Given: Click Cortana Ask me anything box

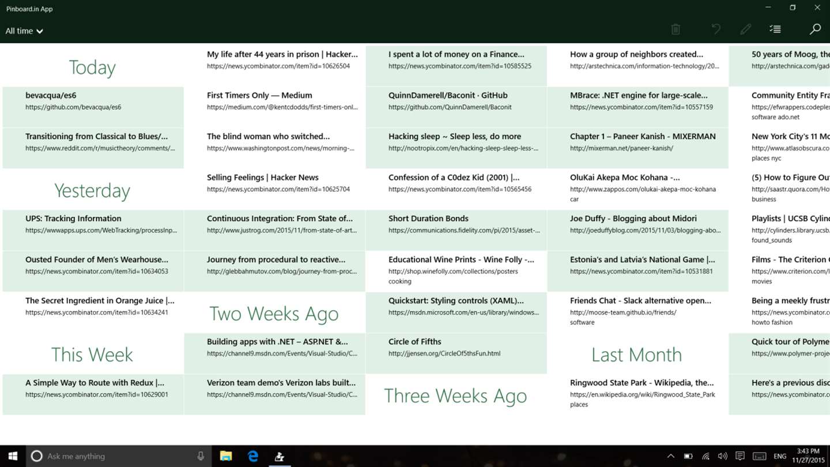Looking at the screenshot, I should click(x=119, y=456).
